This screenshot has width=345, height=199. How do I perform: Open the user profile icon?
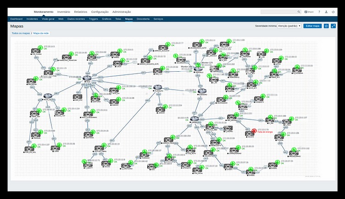click(x=326, y=12)
